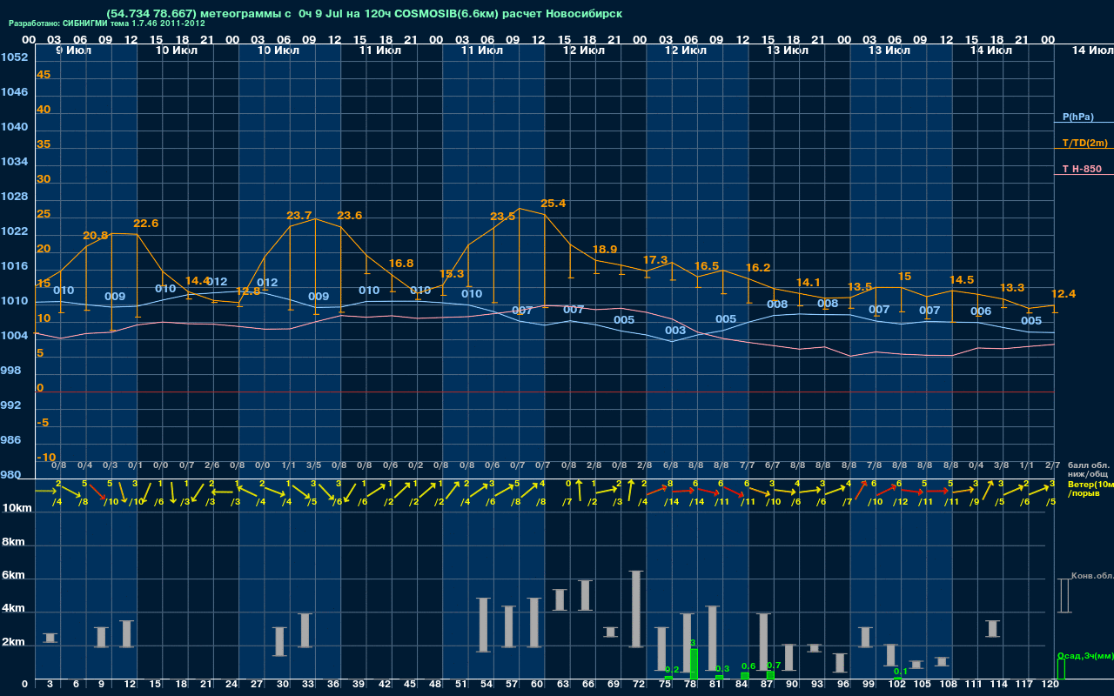
Task: Click the tall gray cloud bar at hour 72
Action: [x=636, y=609]
